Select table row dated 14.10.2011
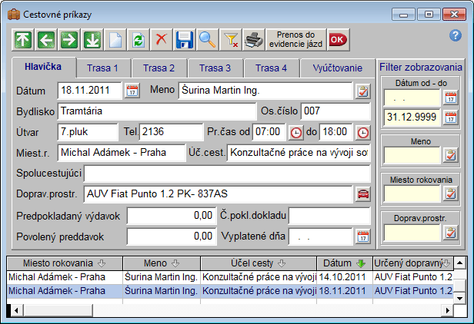This screenshot has width=474, height=324. (x=230, y=277)
